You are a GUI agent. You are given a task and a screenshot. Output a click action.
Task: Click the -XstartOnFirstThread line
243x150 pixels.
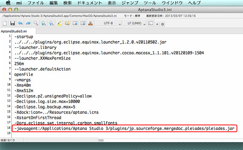[38, 118]
